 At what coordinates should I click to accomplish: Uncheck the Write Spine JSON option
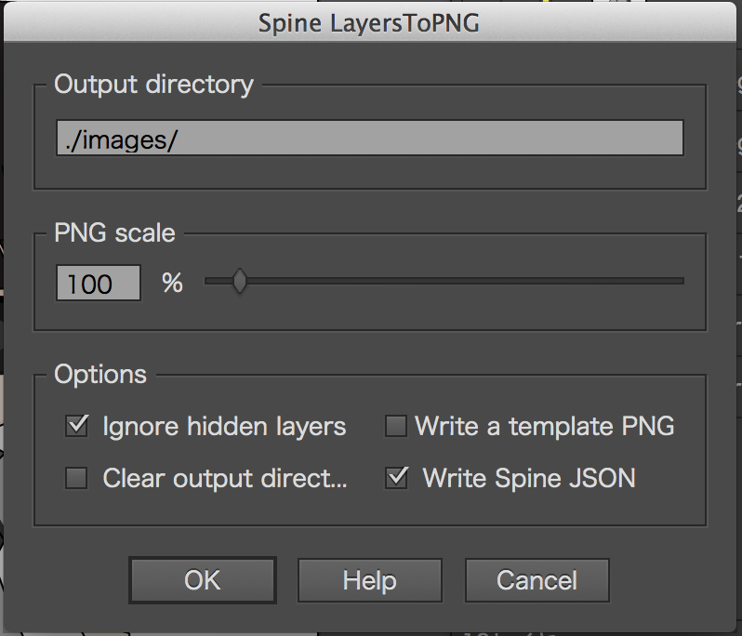[x=396, y=478]
